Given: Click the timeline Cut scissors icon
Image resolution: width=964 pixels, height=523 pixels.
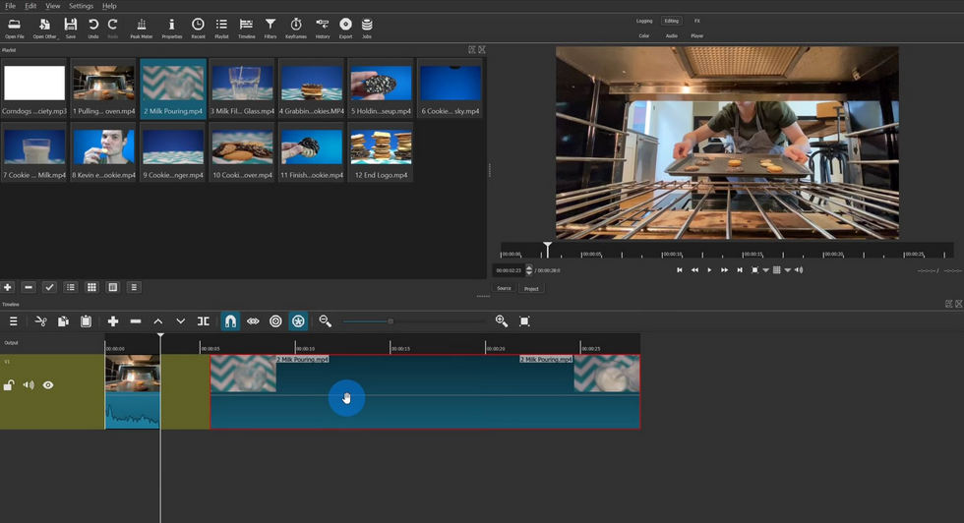Looking at the screenshot, I should point(40,321).
